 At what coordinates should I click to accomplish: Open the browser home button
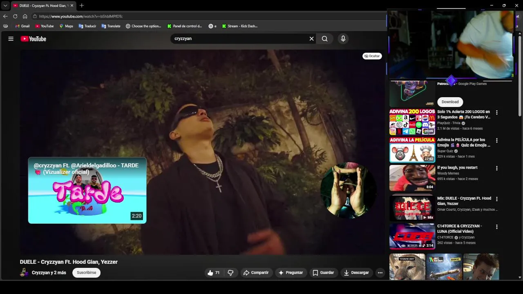click(25, 16)
